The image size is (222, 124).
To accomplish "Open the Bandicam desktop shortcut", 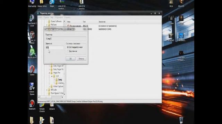I will click(x=32, y=105).
